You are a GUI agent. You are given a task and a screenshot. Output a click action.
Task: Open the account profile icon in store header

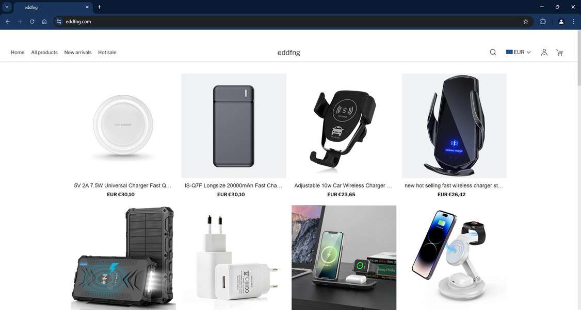click(544, 52)
